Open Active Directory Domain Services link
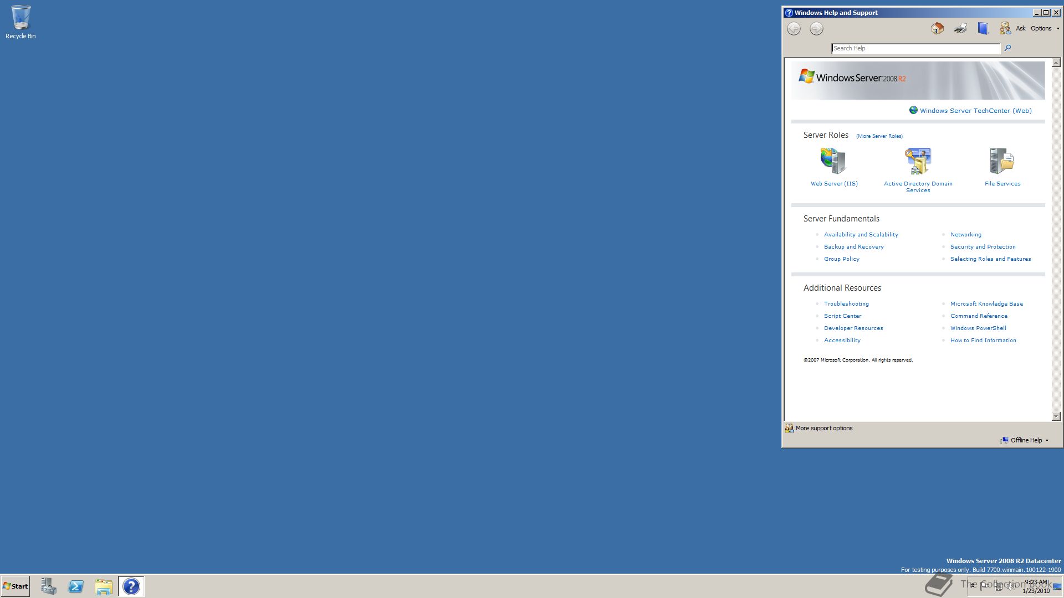 click(918, 187)
